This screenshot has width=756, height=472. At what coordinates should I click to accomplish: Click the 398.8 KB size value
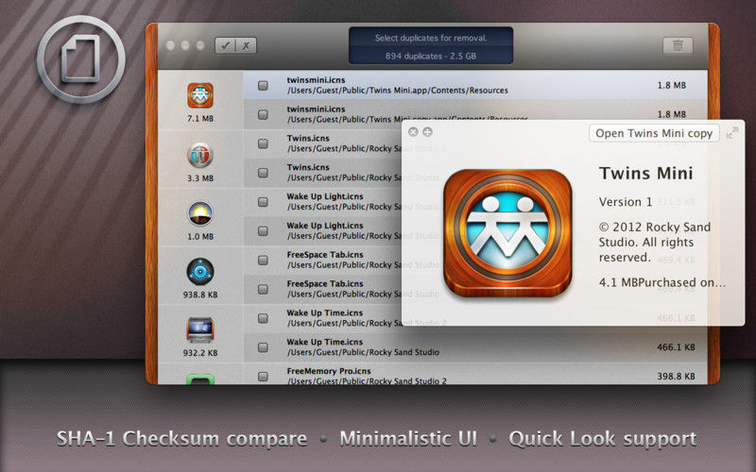tap(676, 376)
